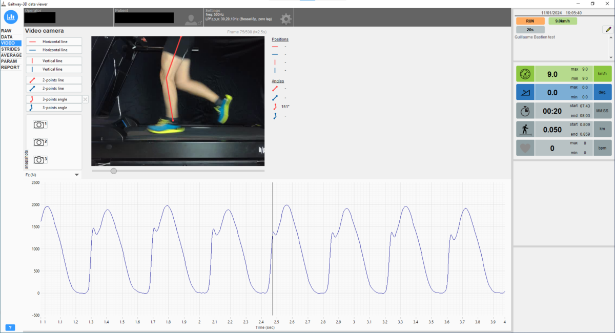Remove the red 3-points angle with X
The image size is (615, 333).
(x=86, y=99)
